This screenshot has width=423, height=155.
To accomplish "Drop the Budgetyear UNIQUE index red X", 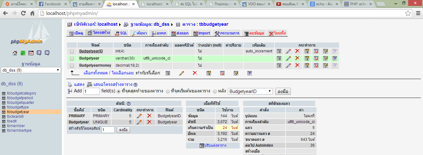I will (149, 122).
